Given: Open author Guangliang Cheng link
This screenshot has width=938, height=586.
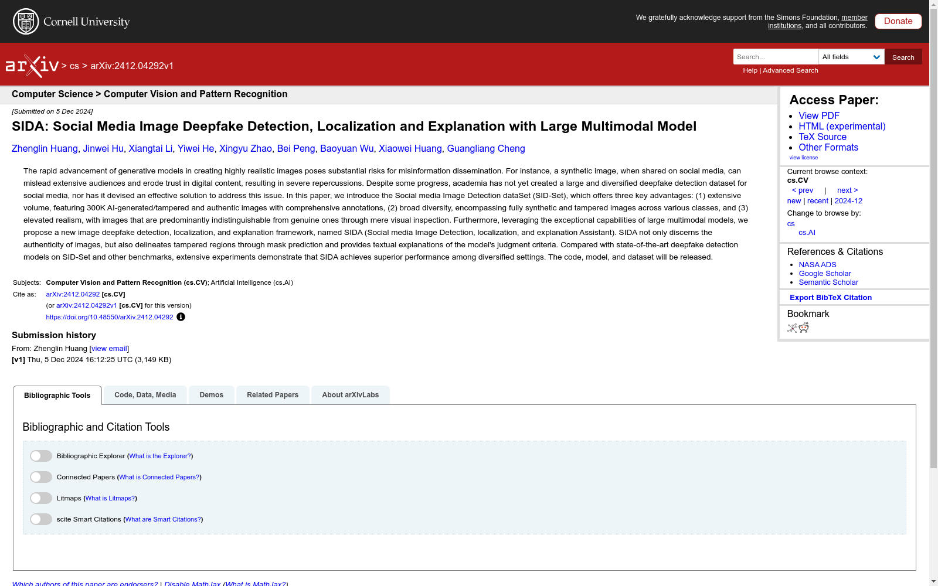Looking at the screenshot, I should [486, 149].
